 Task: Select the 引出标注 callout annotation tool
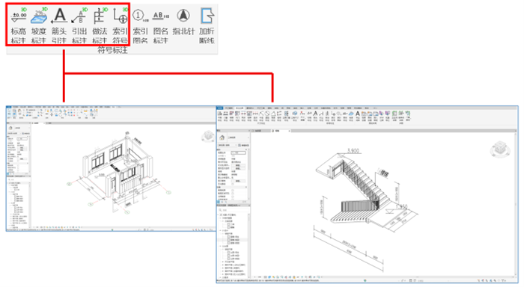(x=79, y=26)
